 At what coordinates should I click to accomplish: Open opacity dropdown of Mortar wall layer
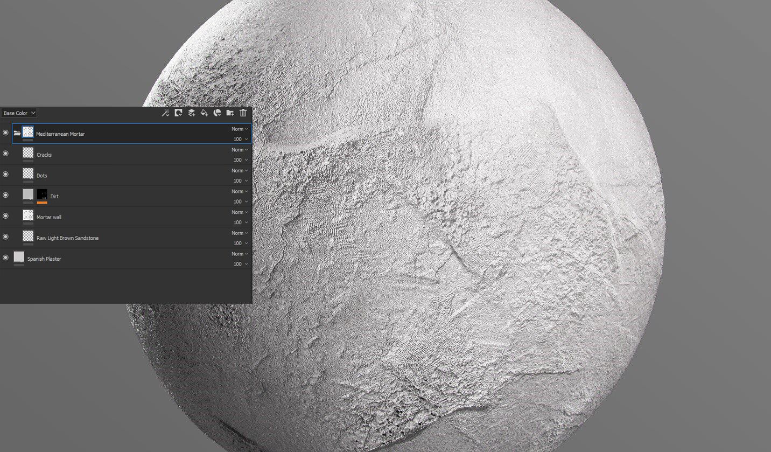[240, 222]
